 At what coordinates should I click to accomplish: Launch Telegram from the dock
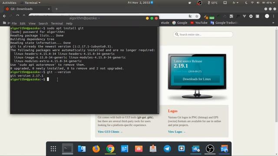167,149
